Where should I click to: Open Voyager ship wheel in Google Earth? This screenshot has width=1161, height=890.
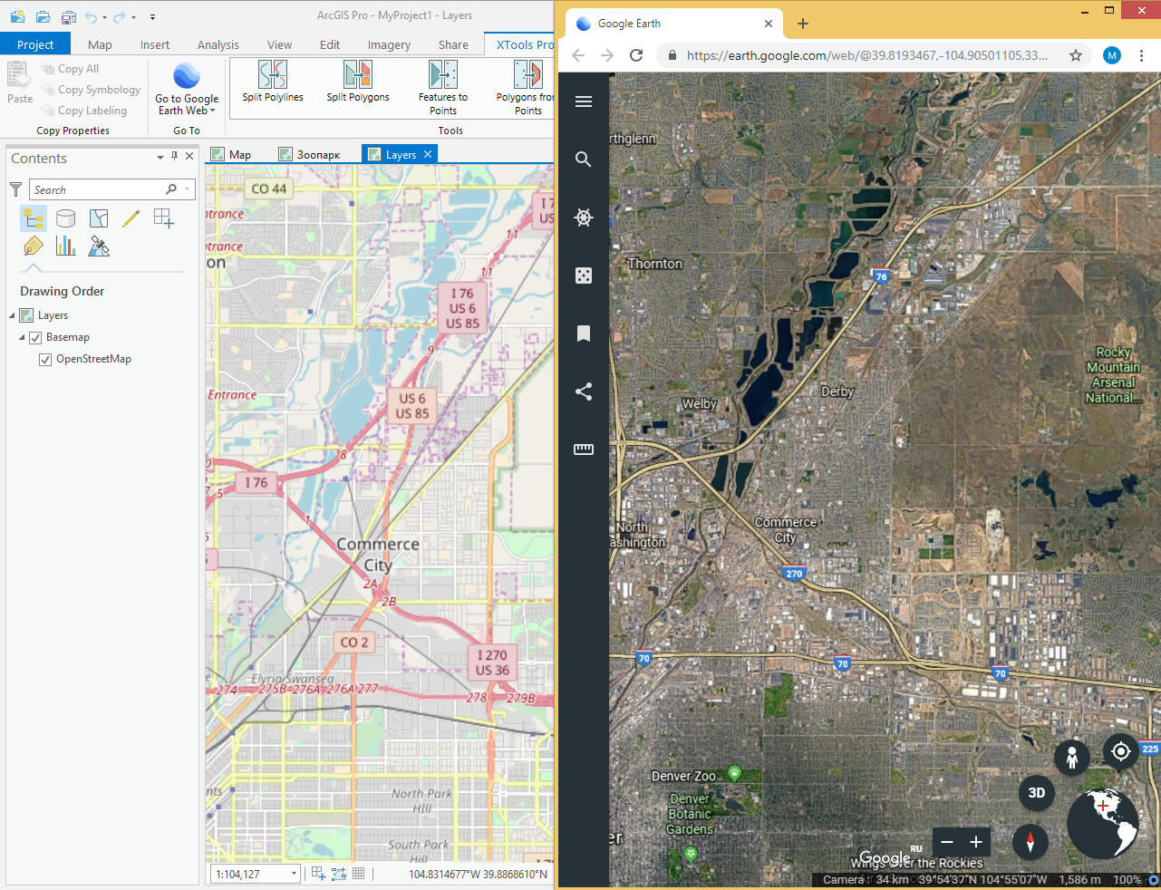[x=584, y=218]
